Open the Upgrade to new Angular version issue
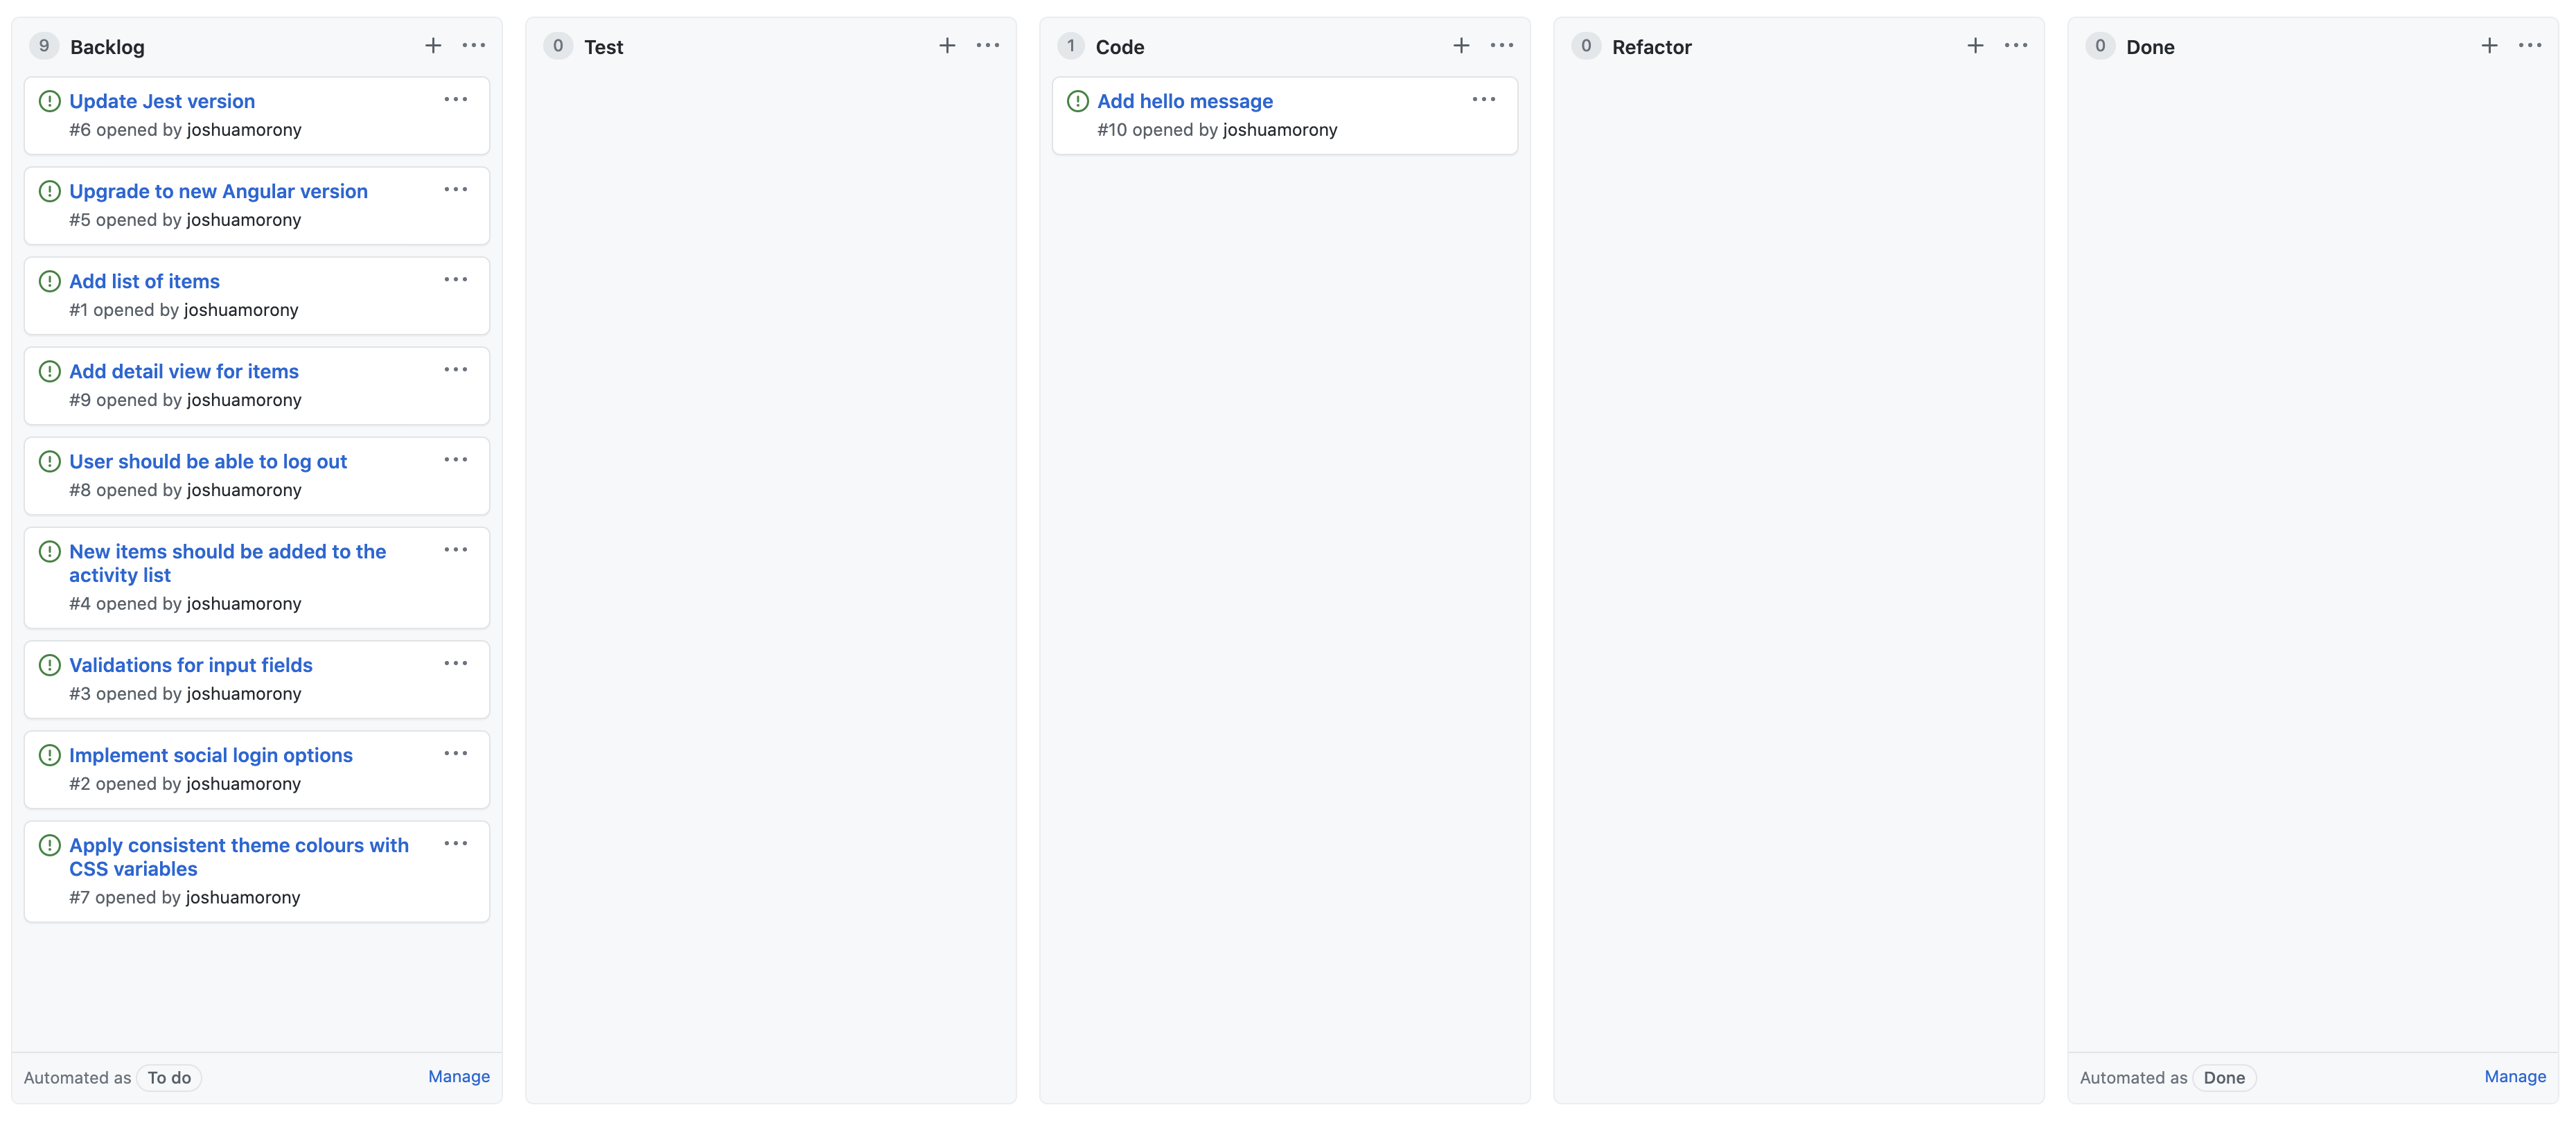 pos(218,191)
